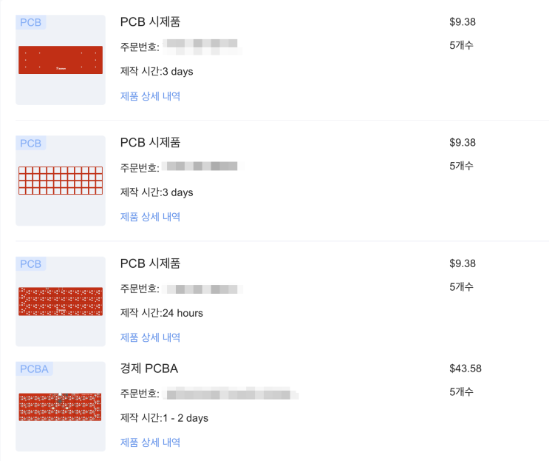Open the 경제 PCBA board thumbnail

click(x=61, y=407)
